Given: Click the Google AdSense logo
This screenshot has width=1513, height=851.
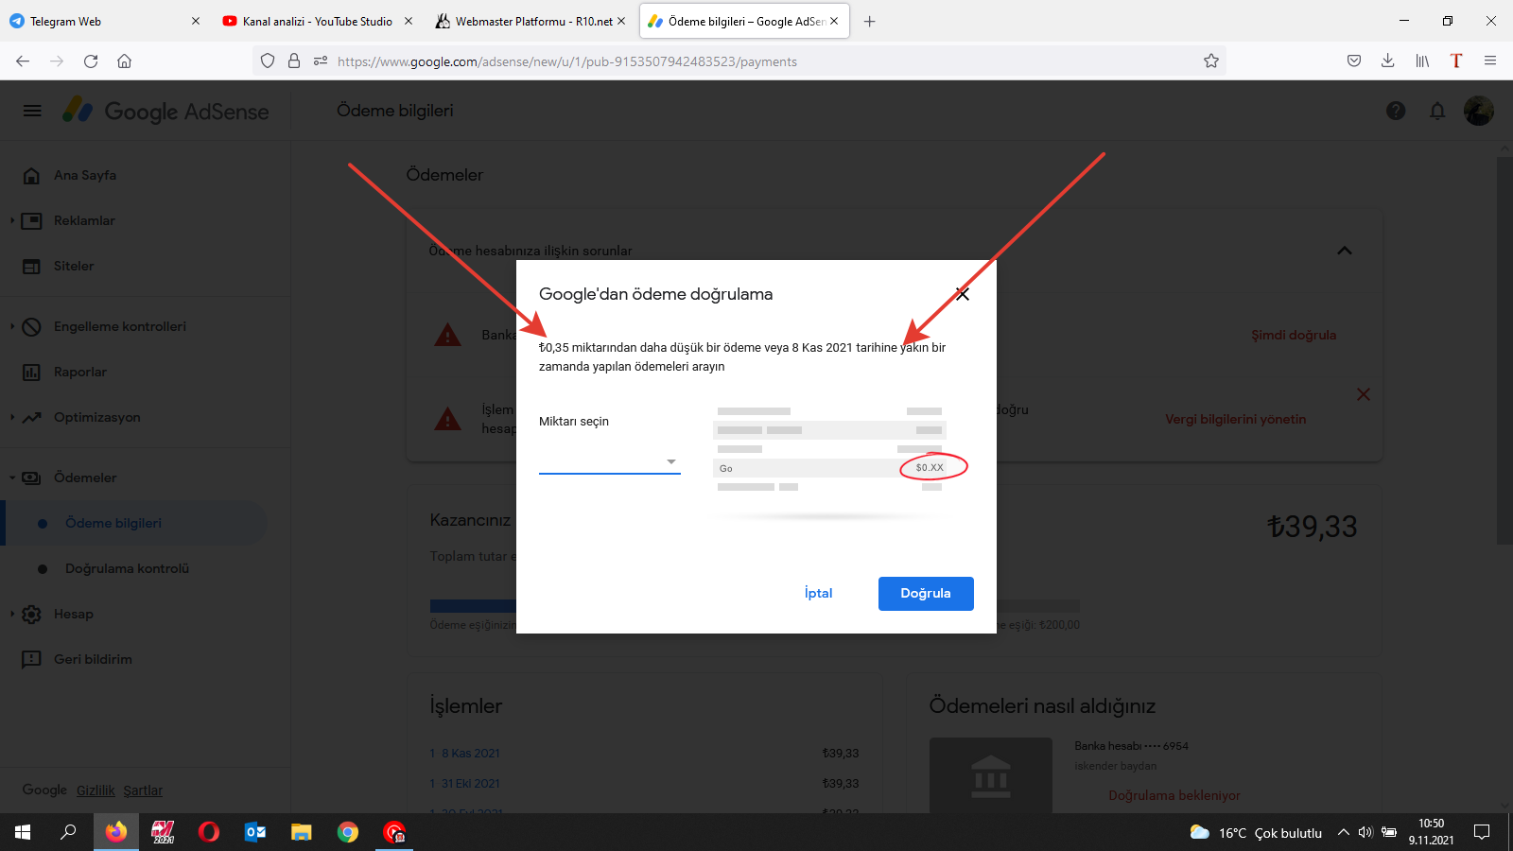Looking at the screenshot, I should 166,111.
